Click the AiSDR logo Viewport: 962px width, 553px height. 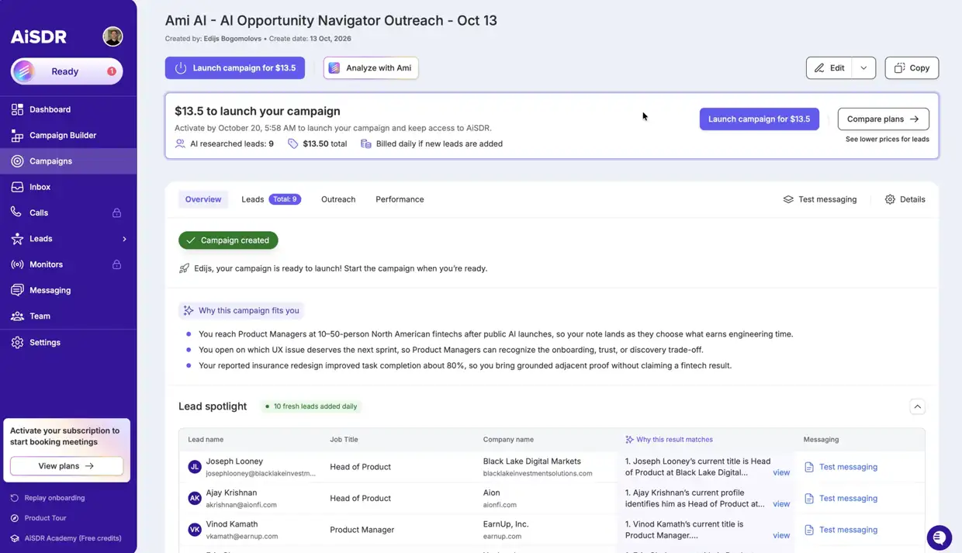point(39,36)
